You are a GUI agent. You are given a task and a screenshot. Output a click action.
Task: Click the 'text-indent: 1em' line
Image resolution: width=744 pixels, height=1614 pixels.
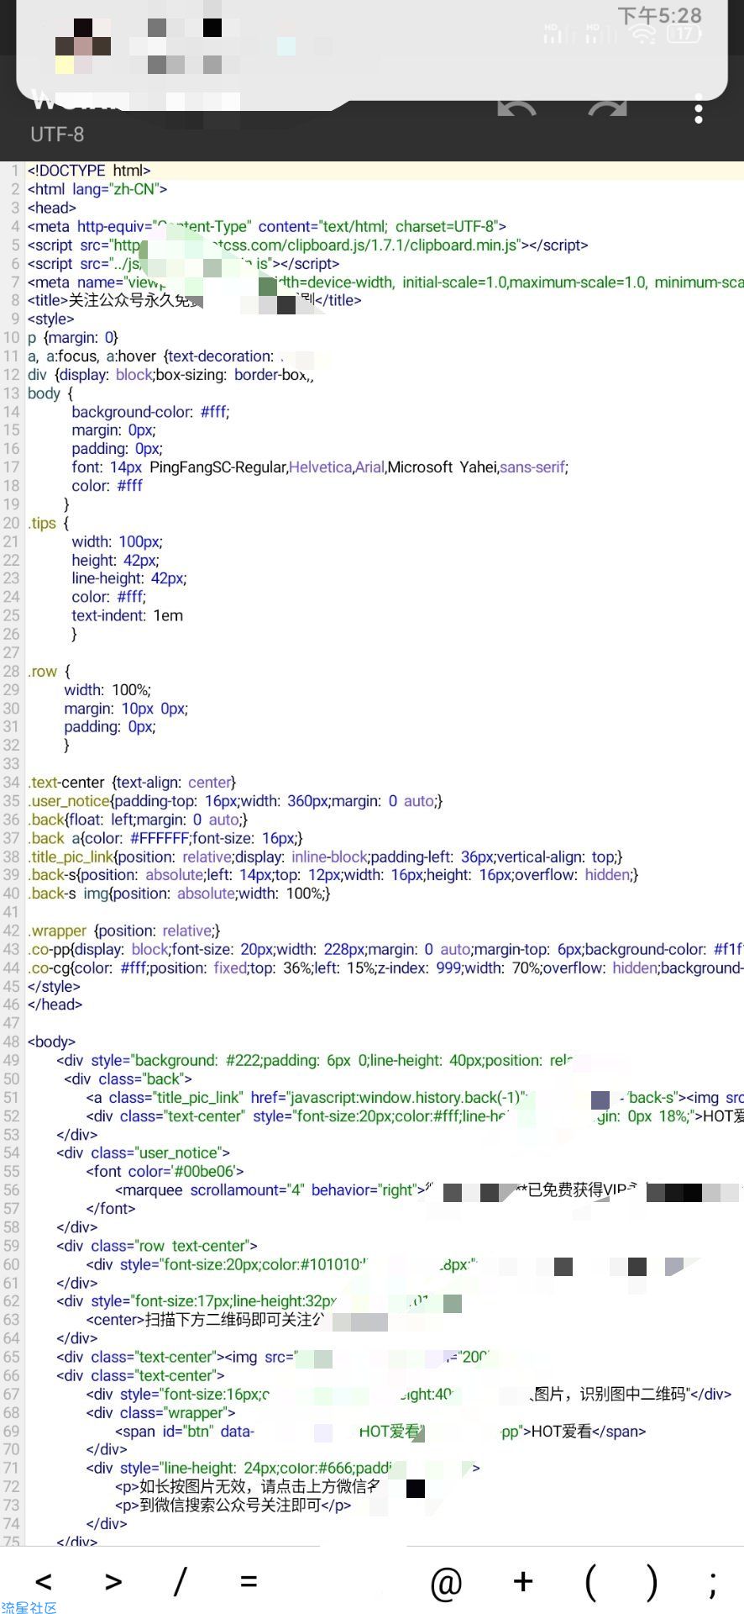click(x=127, y=615)
